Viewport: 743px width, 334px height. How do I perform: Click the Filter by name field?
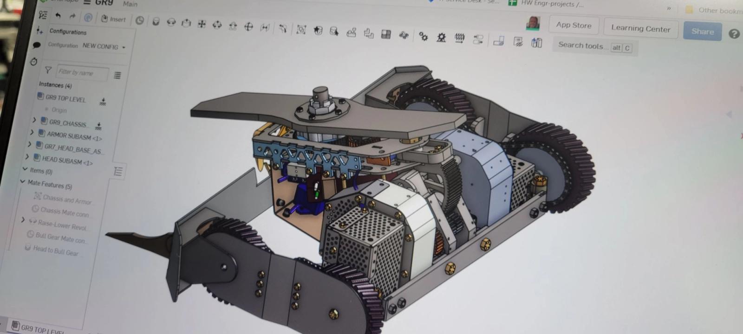pos(82,72)
